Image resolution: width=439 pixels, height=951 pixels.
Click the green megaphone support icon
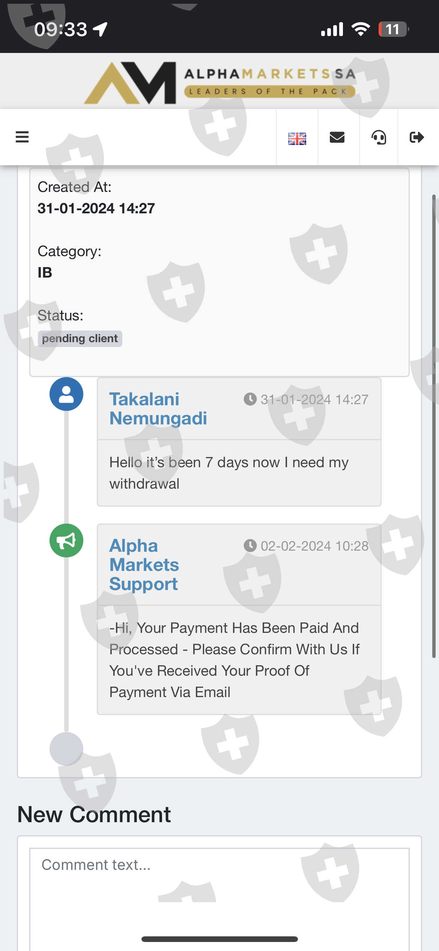66,540
